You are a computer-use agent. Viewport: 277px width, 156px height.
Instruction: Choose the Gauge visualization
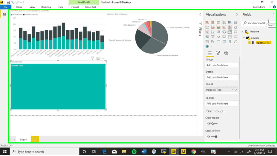coord(218,37)
